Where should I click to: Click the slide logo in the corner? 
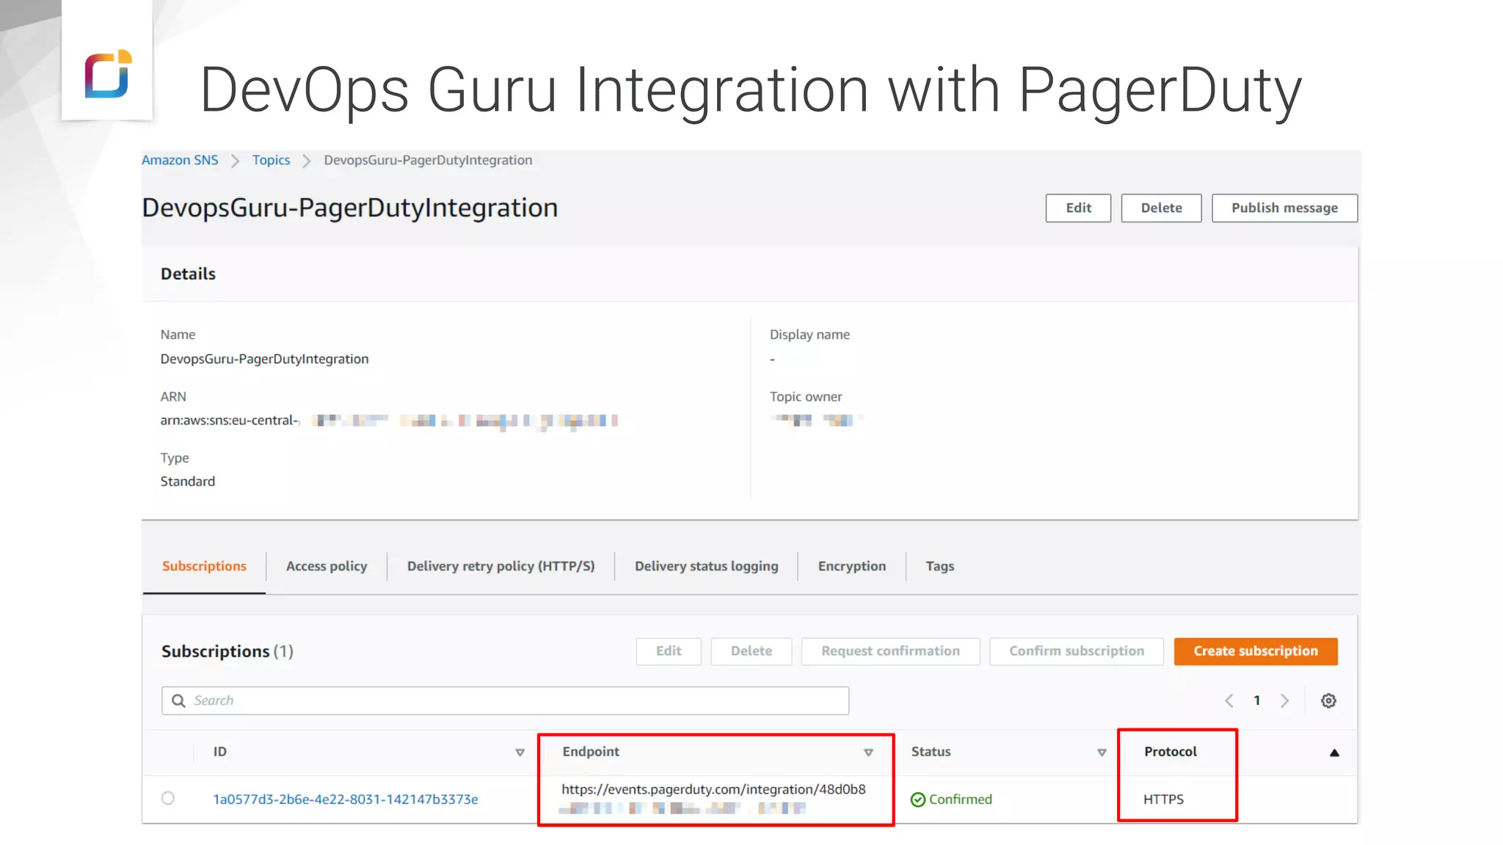click(x=108, y=73)
